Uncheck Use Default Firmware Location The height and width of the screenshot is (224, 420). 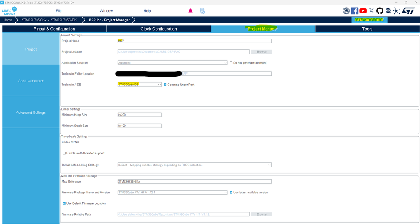point(64,203)
